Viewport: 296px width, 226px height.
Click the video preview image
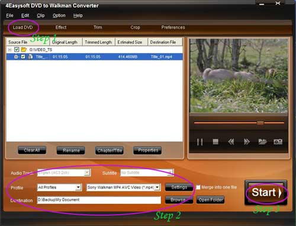click(239, 76)
